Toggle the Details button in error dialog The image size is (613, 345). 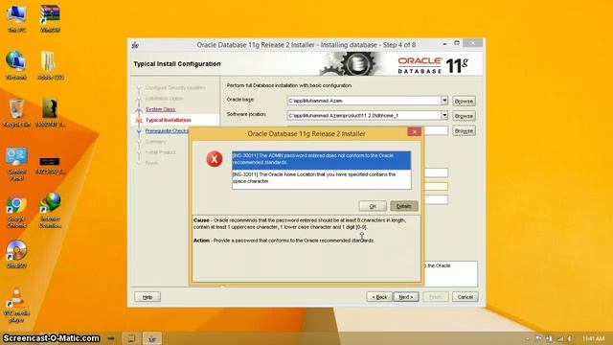[404, 206]
